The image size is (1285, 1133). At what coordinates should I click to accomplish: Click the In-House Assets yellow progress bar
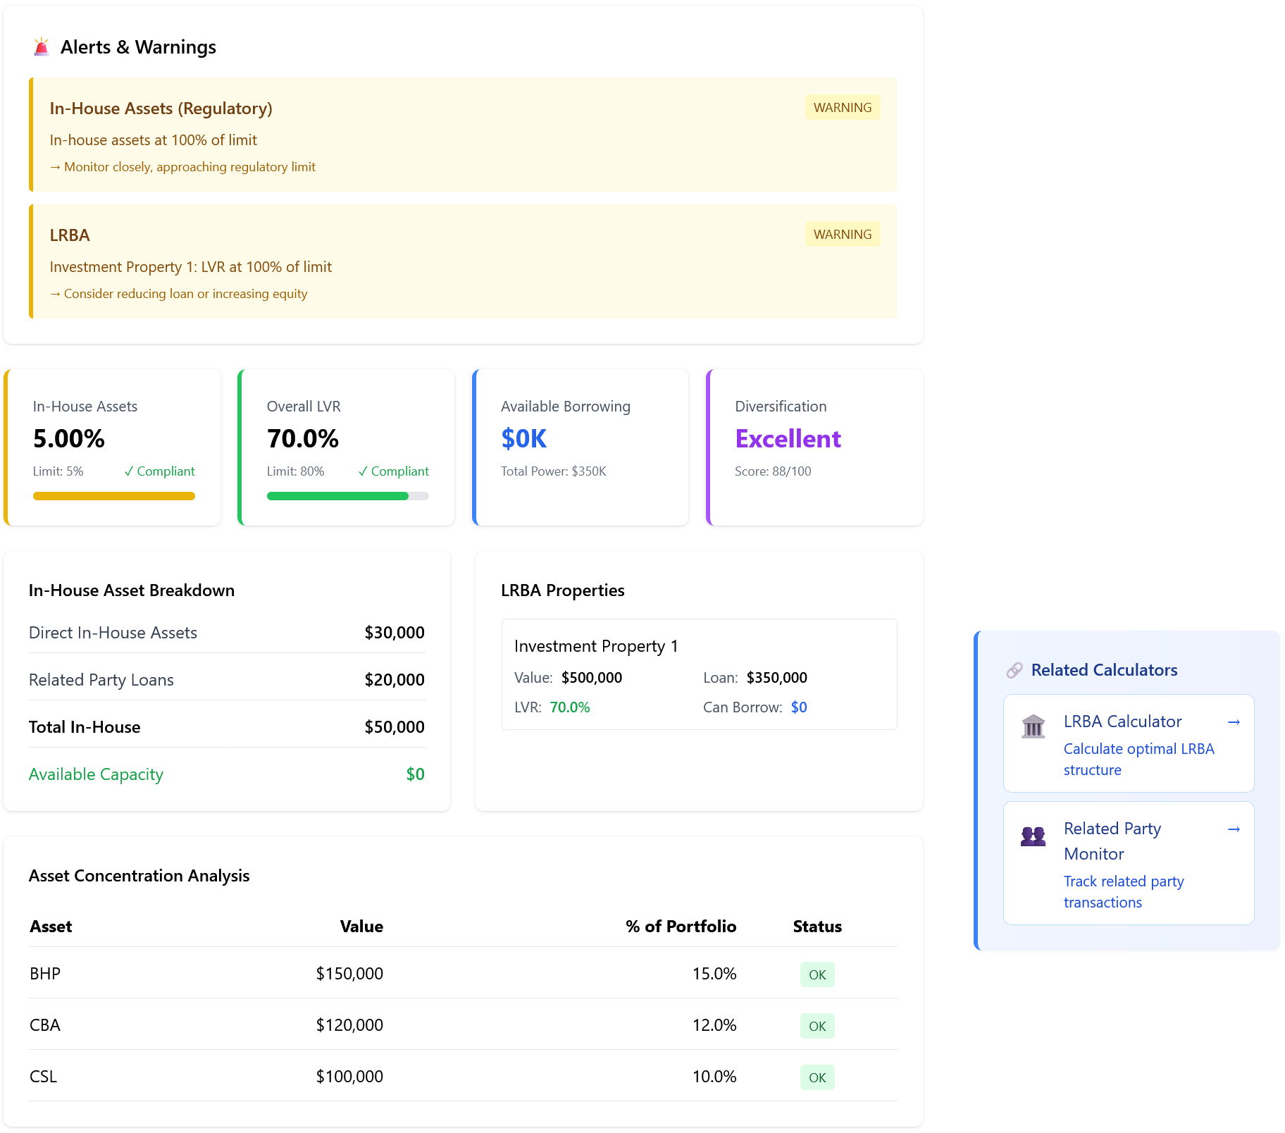point(114,496)
